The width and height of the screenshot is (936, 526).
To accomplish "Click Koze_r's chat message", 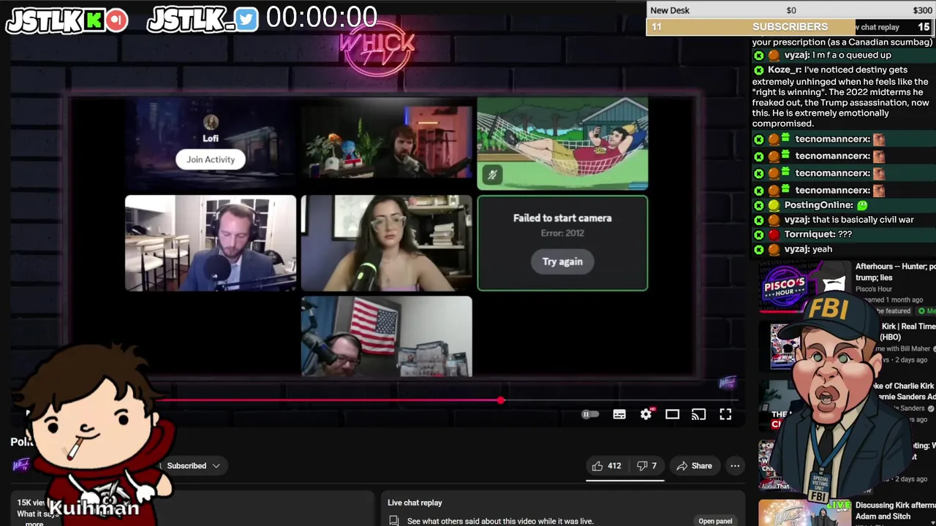I will pos(840,96).
